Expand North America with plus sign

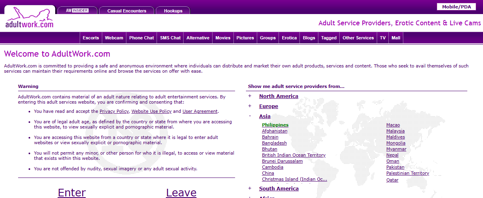pyautogui.click(x=250, y=96)
